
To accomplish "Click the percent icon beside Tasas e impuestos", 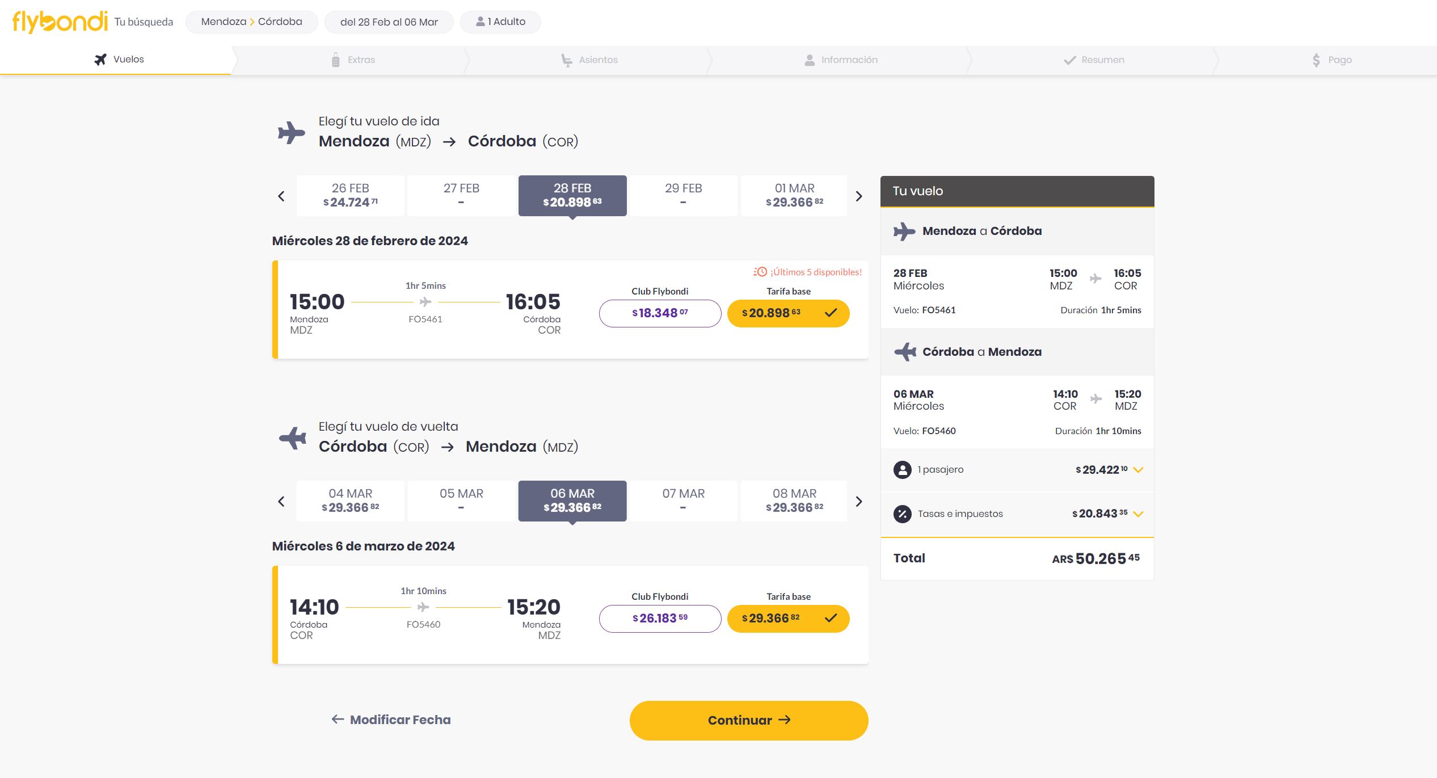I will (902, 514).
